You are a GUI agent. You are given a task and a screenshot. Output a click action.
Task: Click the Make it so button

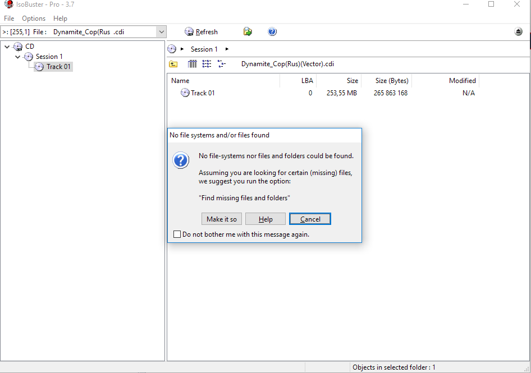(x=222, y=219)
